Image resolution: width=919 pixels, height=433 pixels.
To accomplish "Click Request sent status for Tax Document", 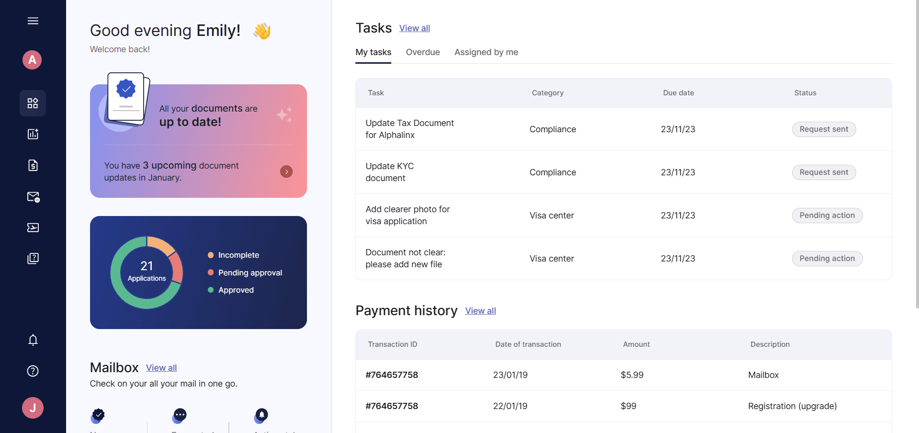I will pos(824,129).
